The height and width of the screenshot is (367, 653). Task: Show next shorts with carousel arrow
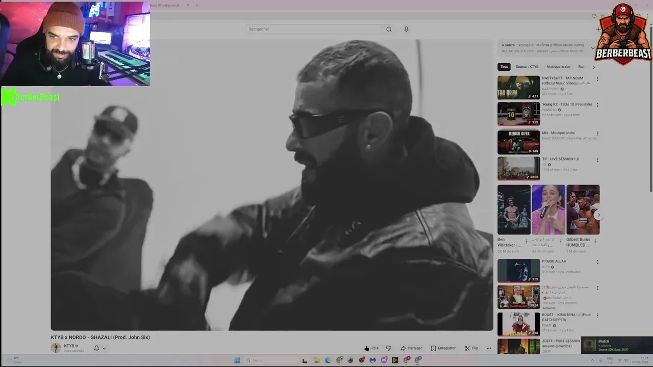(598, 215)
